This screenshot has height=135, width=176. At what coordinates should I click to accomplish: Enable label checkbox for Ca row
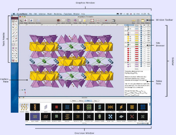[x=144, y=27]
